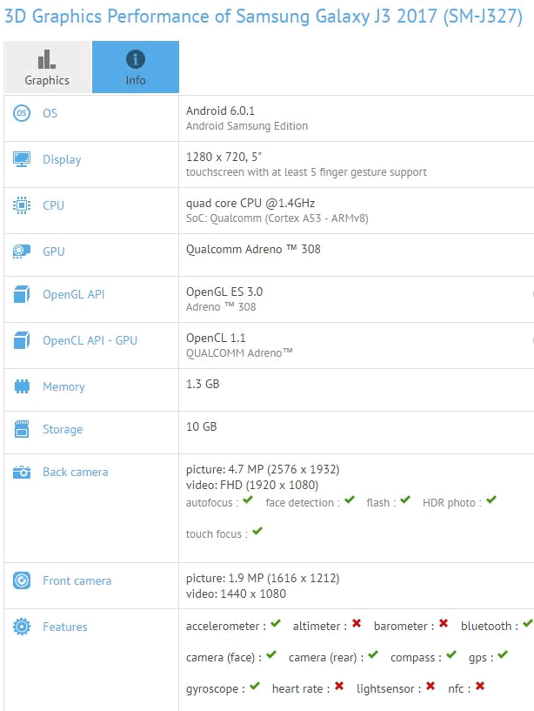Click the Back camera icon

point(22,472)
